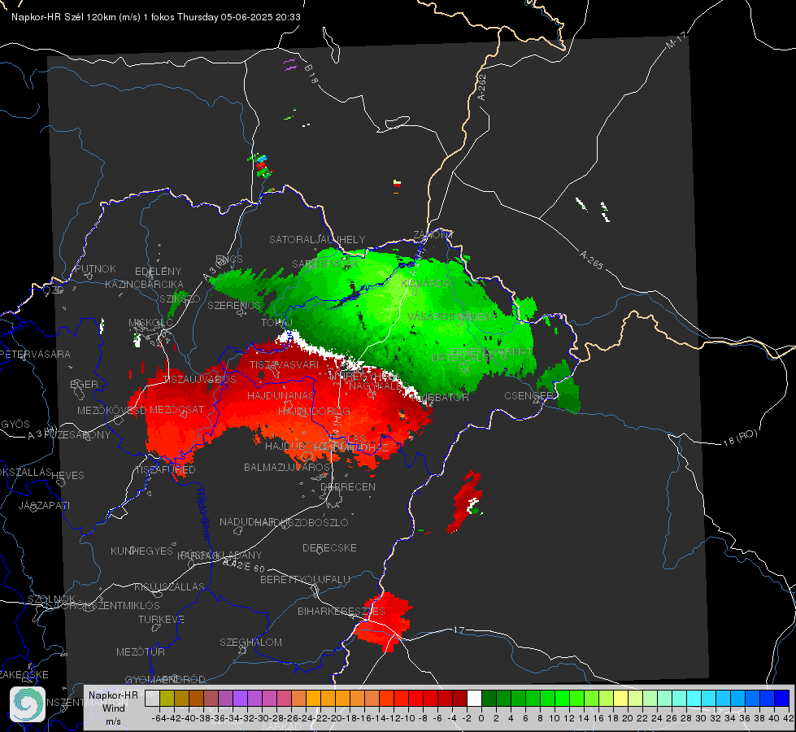The height and width of the screenshot is (732, 796).
Task: Click the EDELÉNY town label
Action: coord(158,272)
